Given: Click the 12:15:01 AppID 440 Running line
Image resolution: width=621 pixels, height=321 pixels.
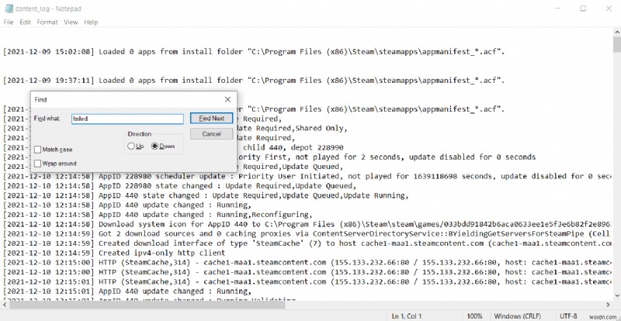Looking at the screenshot, I should pos(127,291).
